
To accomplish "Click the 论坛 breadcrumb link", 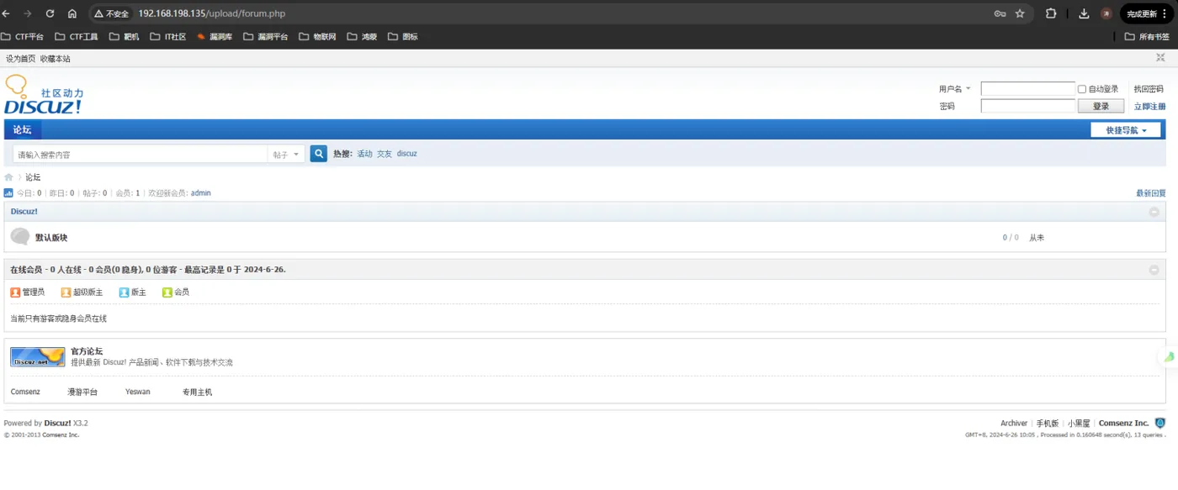I will pyautogui.click(x=33, y=177).
